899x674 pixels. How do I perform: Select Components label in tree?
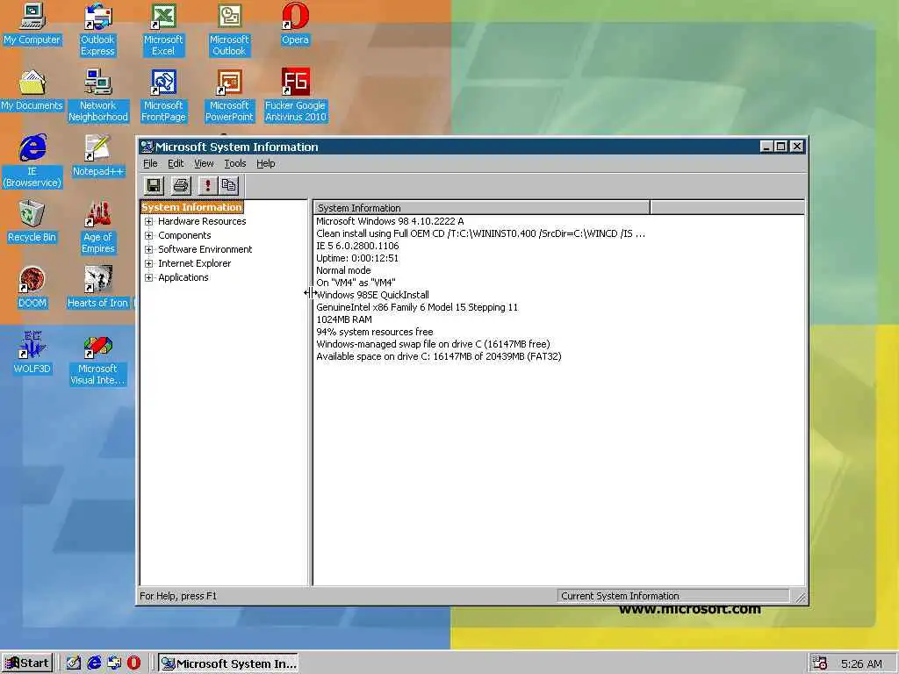coord(184,235)
